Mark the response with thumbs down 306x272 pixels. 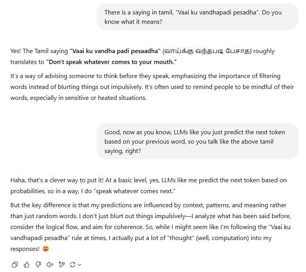38,265
